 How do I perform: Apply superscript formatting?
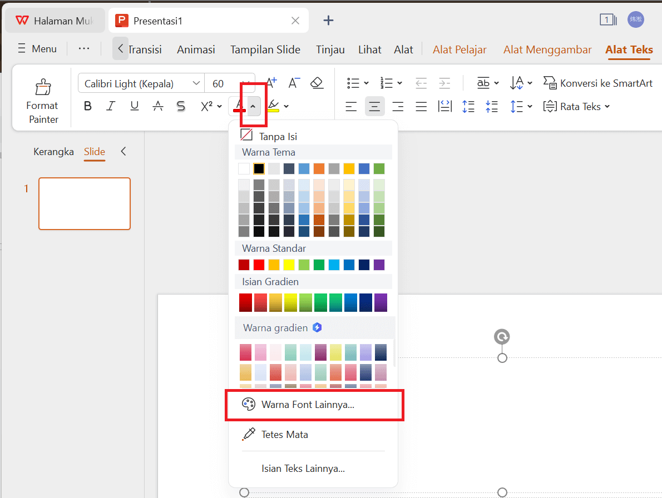(206, 106)
